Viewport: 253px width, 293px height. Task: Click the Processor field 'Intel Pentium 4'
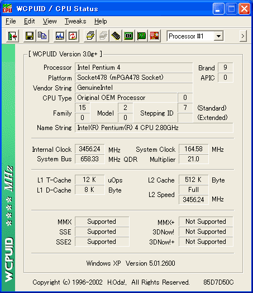tap(133, 68)
